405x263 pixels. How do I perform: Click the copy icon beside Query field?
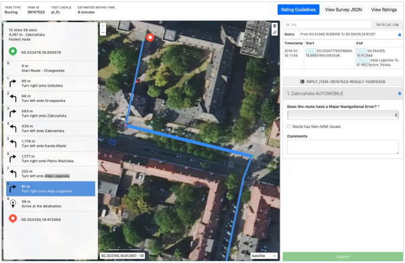400,35
